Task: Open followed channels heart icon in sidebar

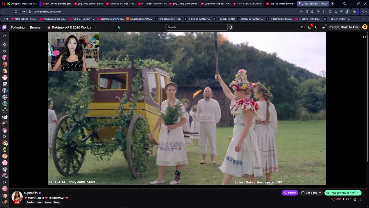Action: pos(5,51)
